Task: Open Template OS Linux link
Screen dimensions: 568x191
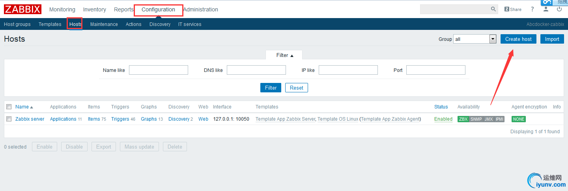Action: (338, 119)
